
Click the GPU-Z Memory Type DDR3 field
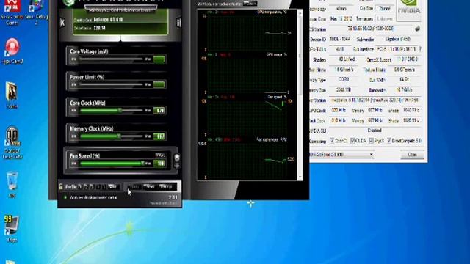pos(344,80)
